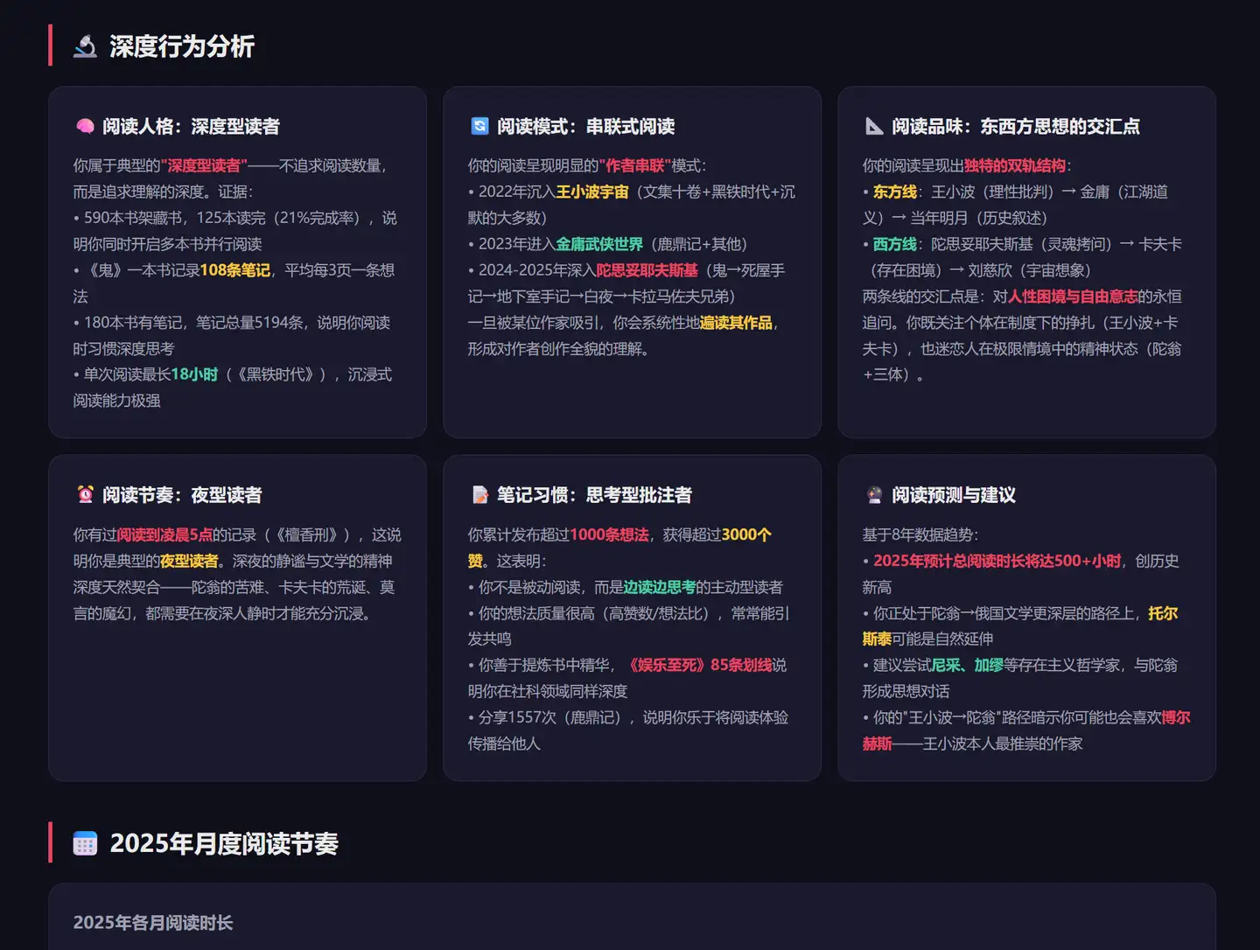Viewport: 1260px width, 950px height.
Task: Click the alarm clock icon beside 阅读节奏
Action: pyautogui.click(x=85, y=495)
